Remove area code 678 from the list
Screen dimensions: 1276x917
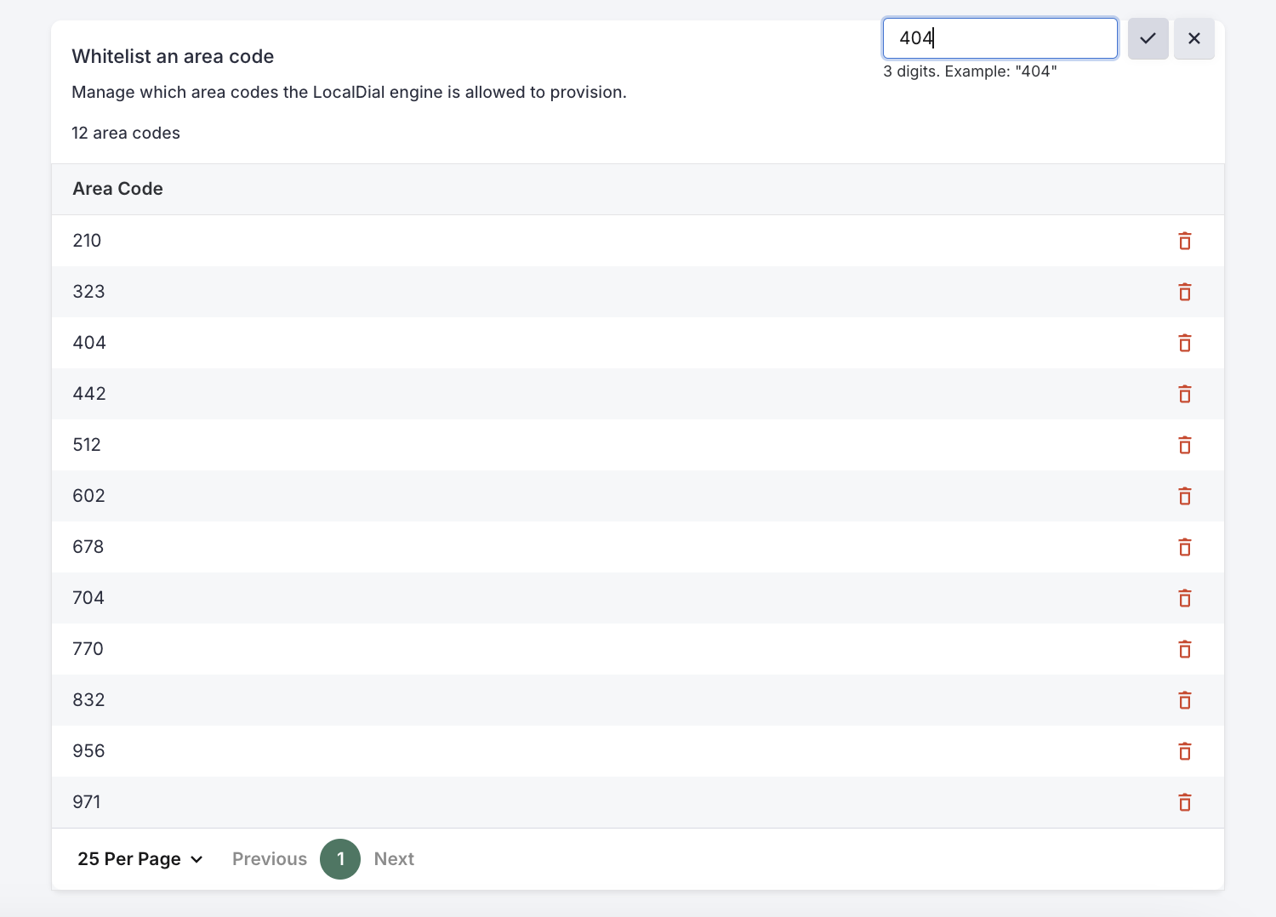coord(1185,547)
